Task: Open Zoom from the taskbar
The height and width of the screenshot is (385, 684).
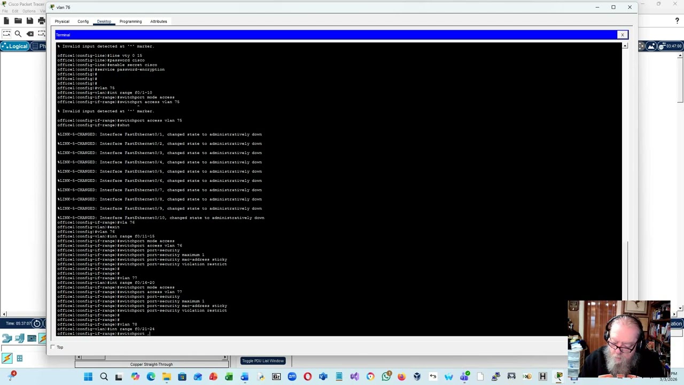Action: click(292, 377)
